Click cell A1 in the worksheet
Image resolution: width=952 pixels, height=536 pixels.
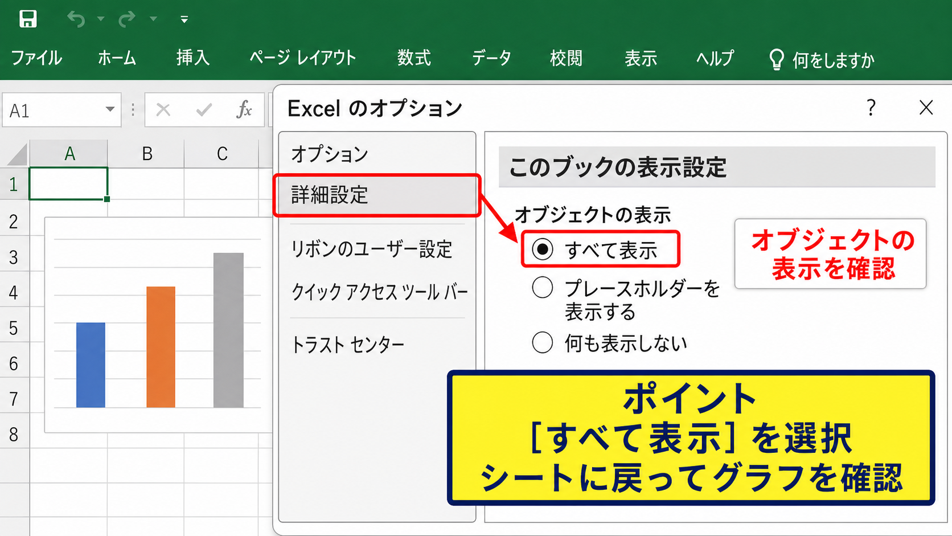(68, 184)
